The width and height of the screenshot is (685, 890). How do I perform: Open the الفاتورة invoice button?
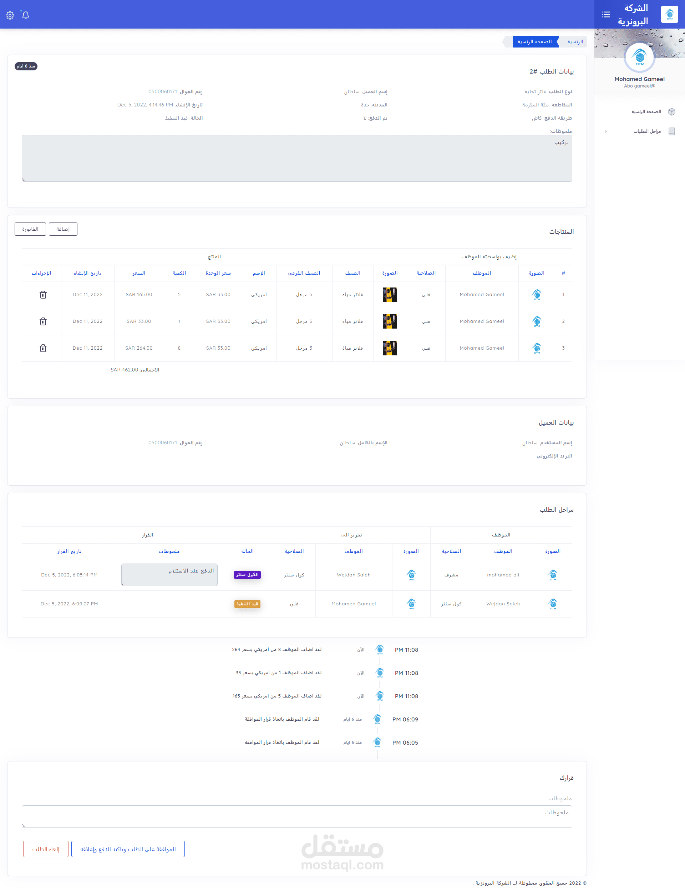30,229
